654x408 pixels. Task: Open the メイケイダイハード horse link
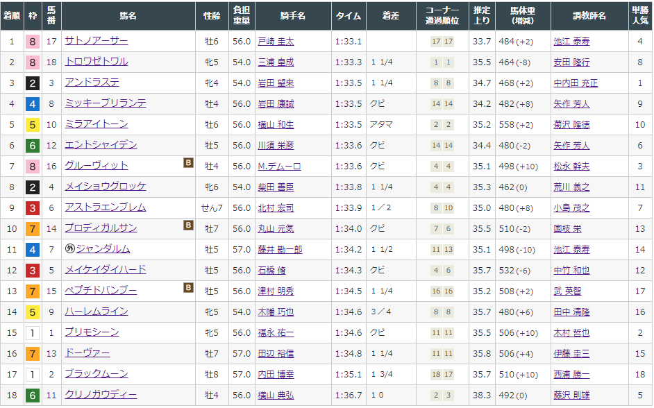106,270
